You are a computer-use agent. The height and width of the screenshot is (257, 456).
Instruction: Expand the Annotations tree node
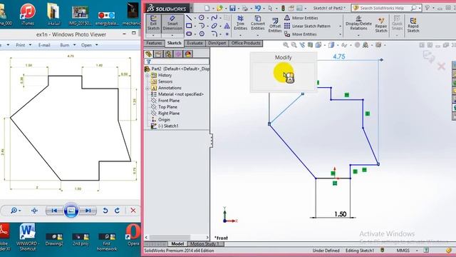[x=147, y=88]
